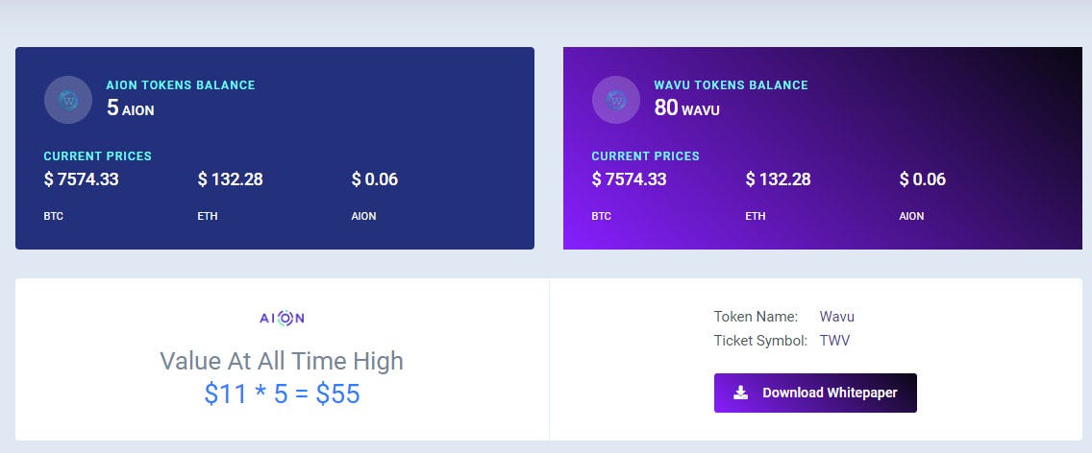
Task: Click the AION token circular icon
Action: [x=68, y=100]
